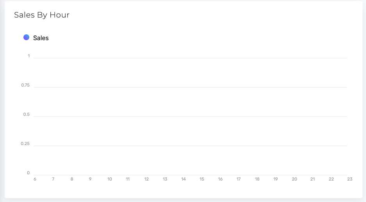Click the 0.75 y-axis label

[25, 85]
